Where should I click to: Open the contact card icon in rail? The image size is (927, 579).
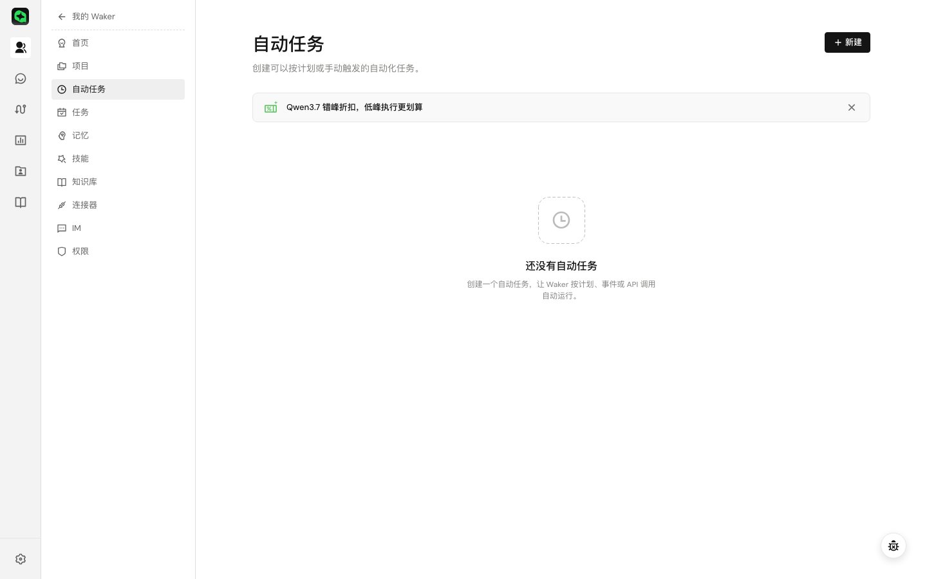click(x=21, y=171)
